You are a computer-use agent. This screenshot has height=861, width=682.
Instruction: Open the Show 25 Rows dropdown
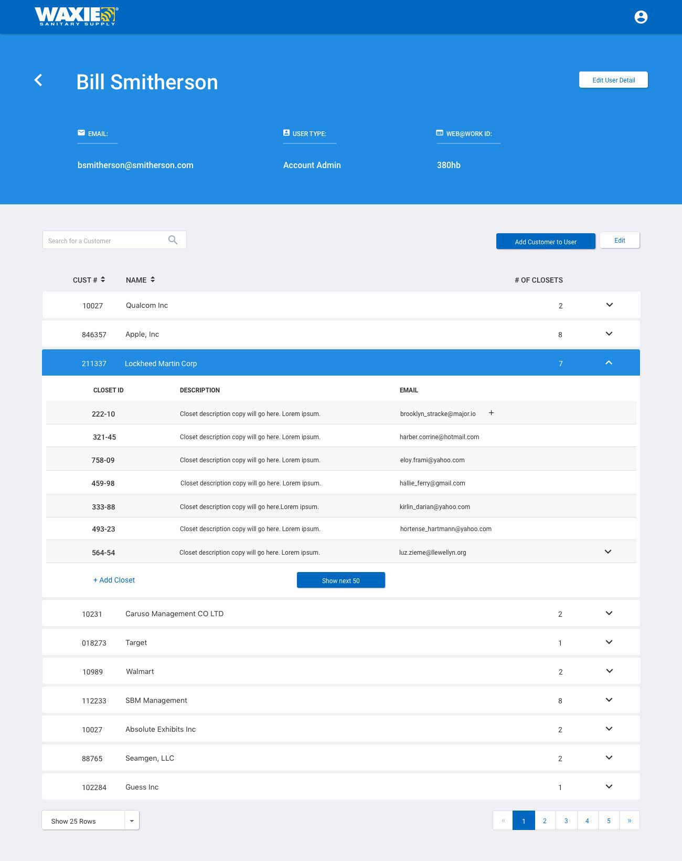pyautogui.click(x=90, y=821)
